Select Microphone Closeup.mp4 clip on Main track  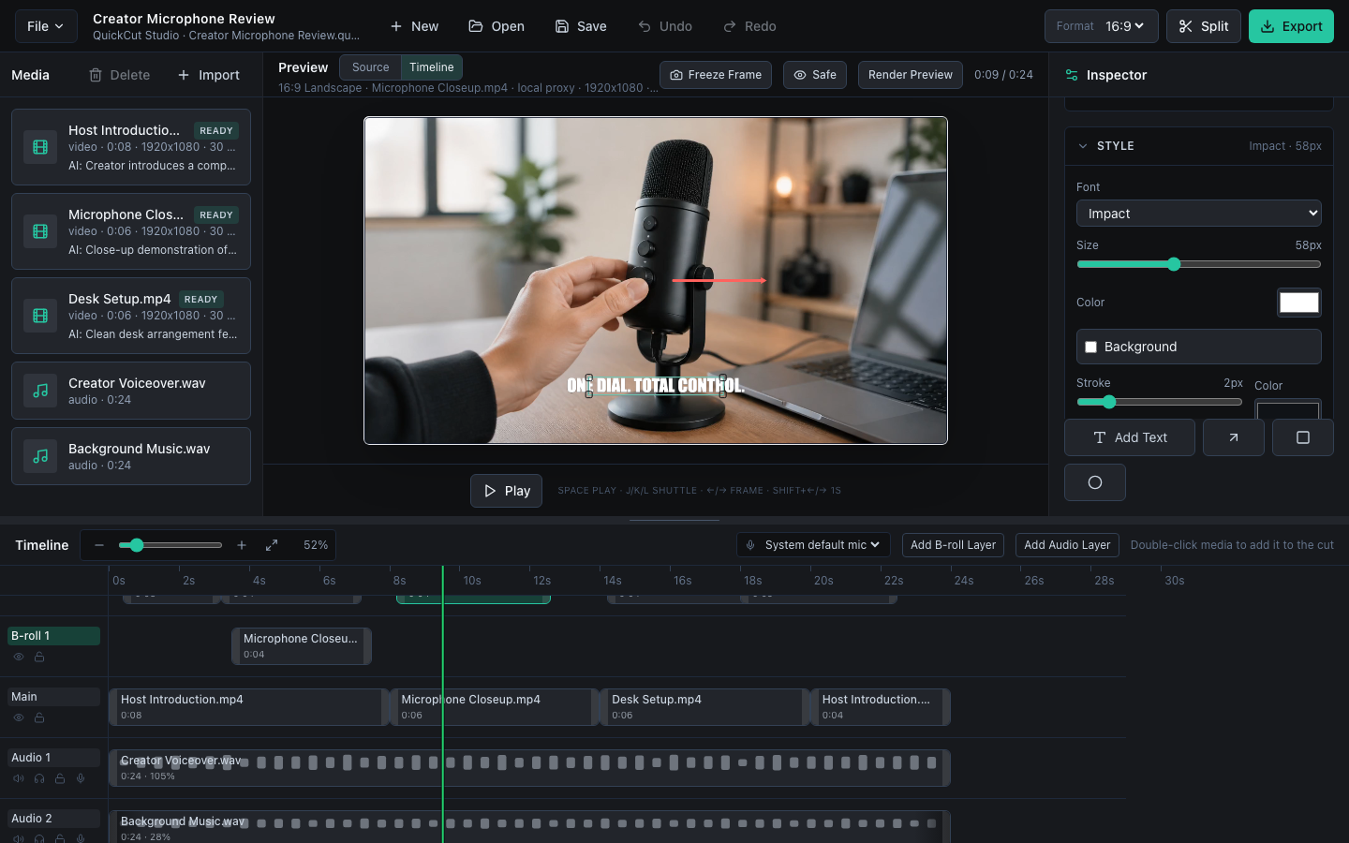point(495,707)
